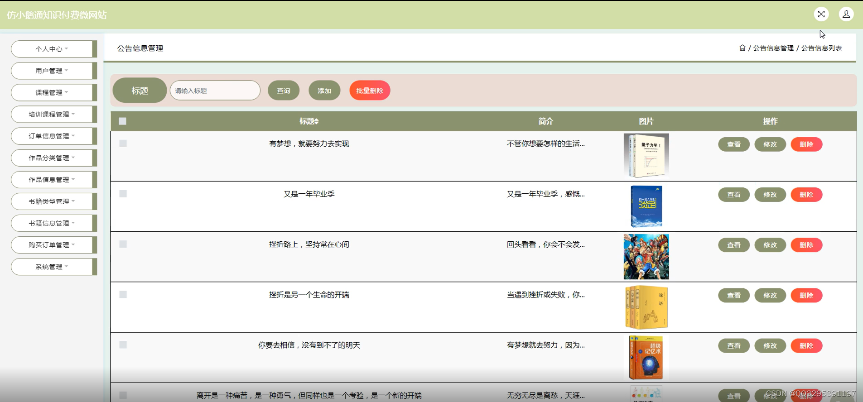Delete the row 有梦想，就要努力去实现
Viewport: 863px width, 402px height.
tap(806, 144)
